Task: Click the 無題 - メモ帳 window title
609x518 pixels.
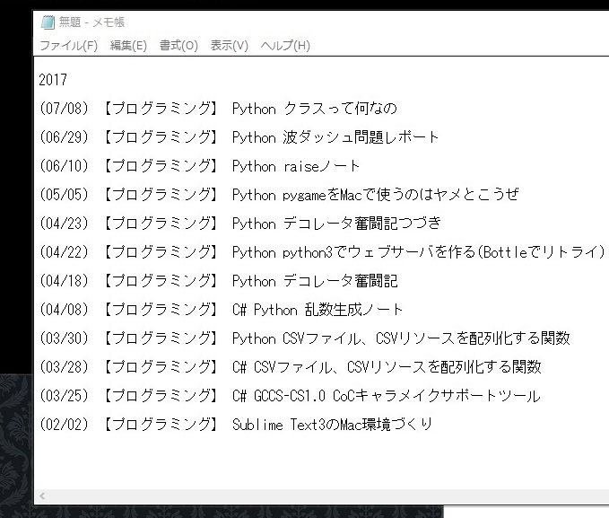Action: pos(91,22)
